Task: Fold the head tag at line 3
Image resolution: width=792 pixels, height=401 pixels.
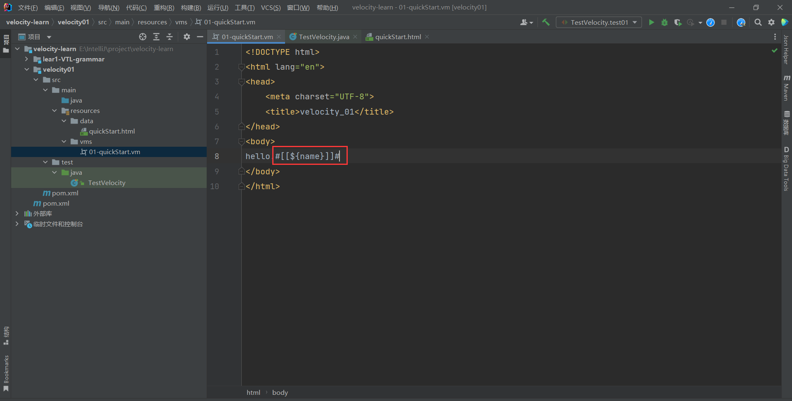Action: tap(242, 82)
